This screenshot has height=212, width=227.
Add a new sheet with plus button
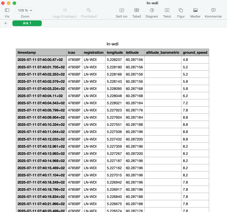pyautogui.click(x=5, y=23)
